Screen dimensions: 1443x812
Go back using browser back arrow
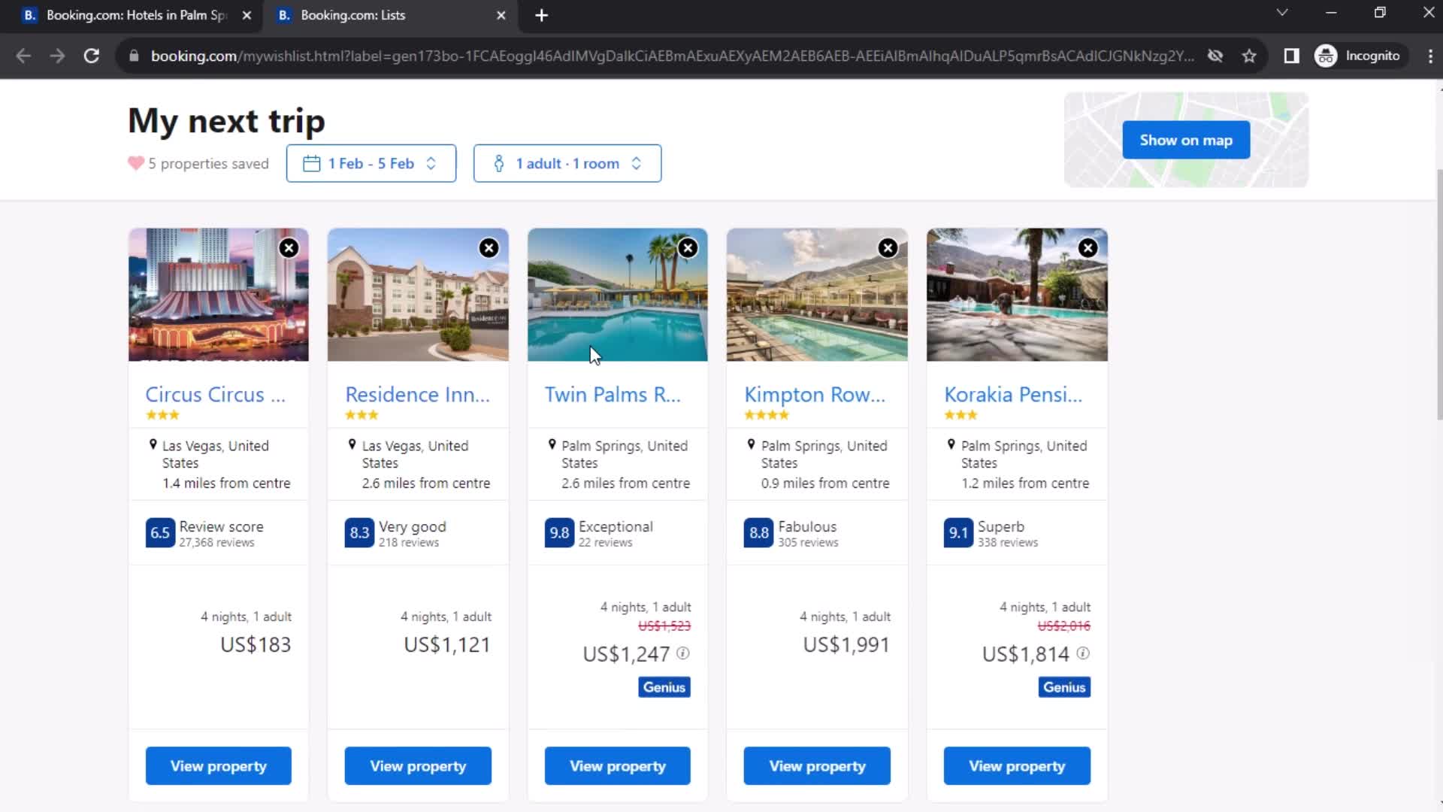pyautogui.click(x=23, y=56)
